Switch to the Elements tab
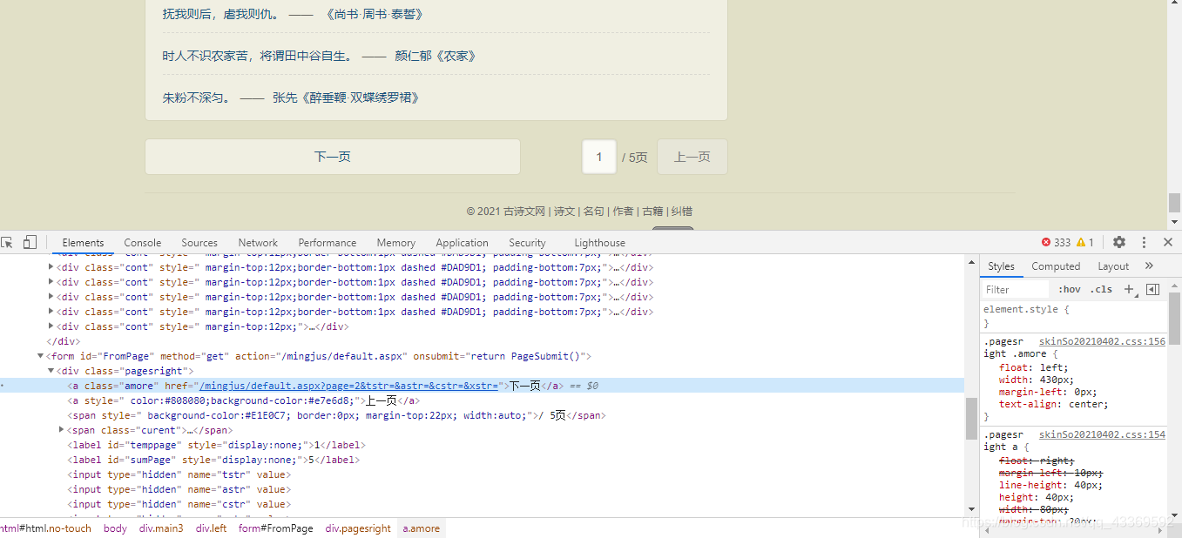 coord(83,243)
